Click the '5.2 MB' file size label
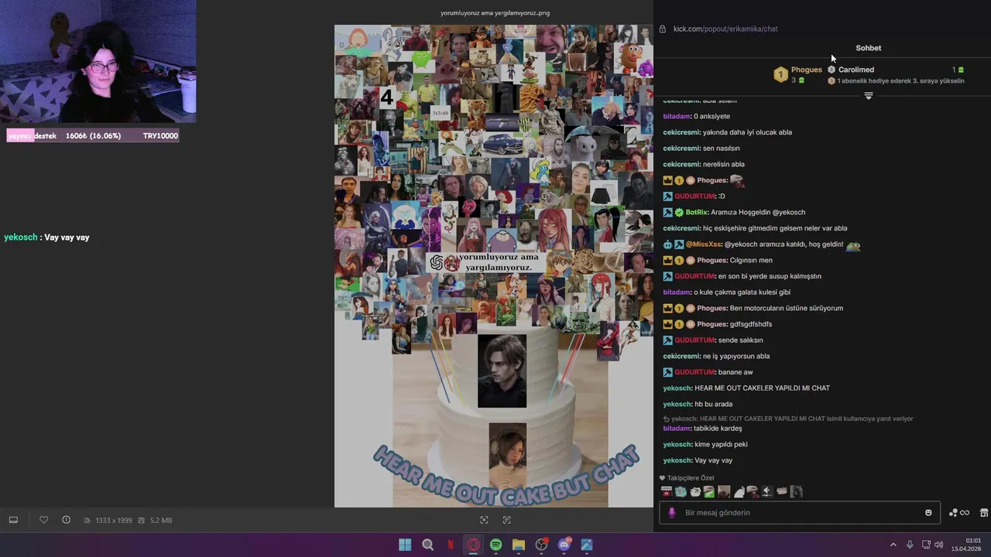Screen dimensions: 991x557 tap(160, 520)
